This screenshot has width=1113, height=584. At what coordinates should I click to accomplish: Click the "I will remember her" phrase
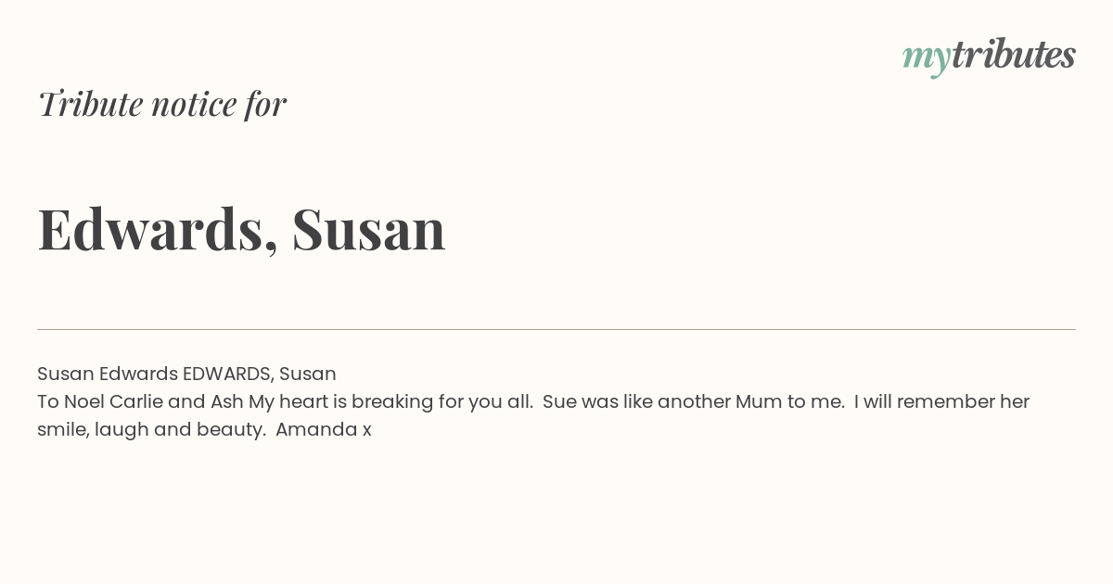(941, 401)
